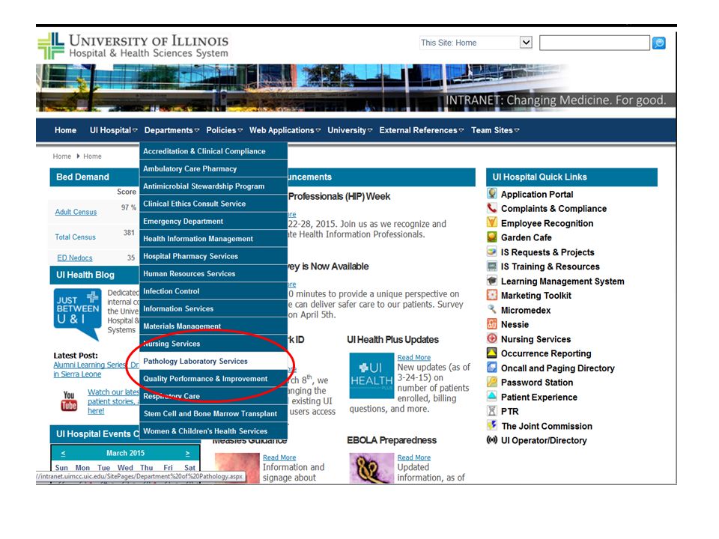Select Emergency Department menu item

(213, 221)
